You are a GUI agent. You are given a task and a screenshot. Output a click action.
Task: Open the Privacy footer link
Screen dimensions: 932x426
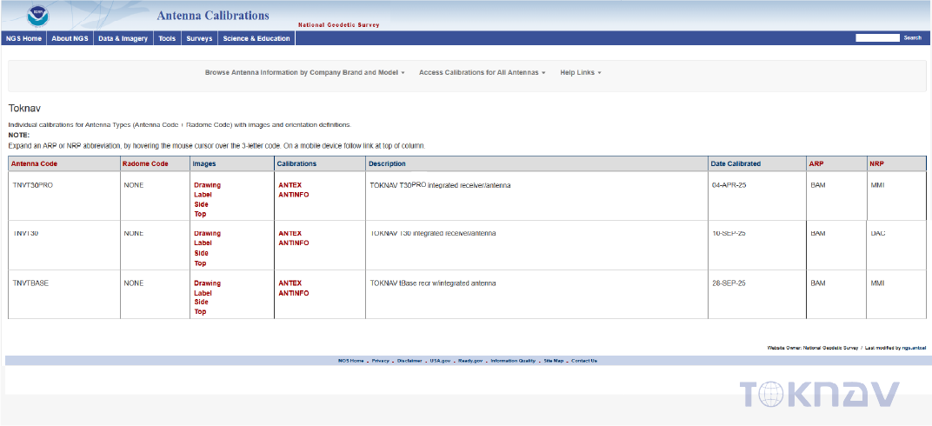pos(380,361)
